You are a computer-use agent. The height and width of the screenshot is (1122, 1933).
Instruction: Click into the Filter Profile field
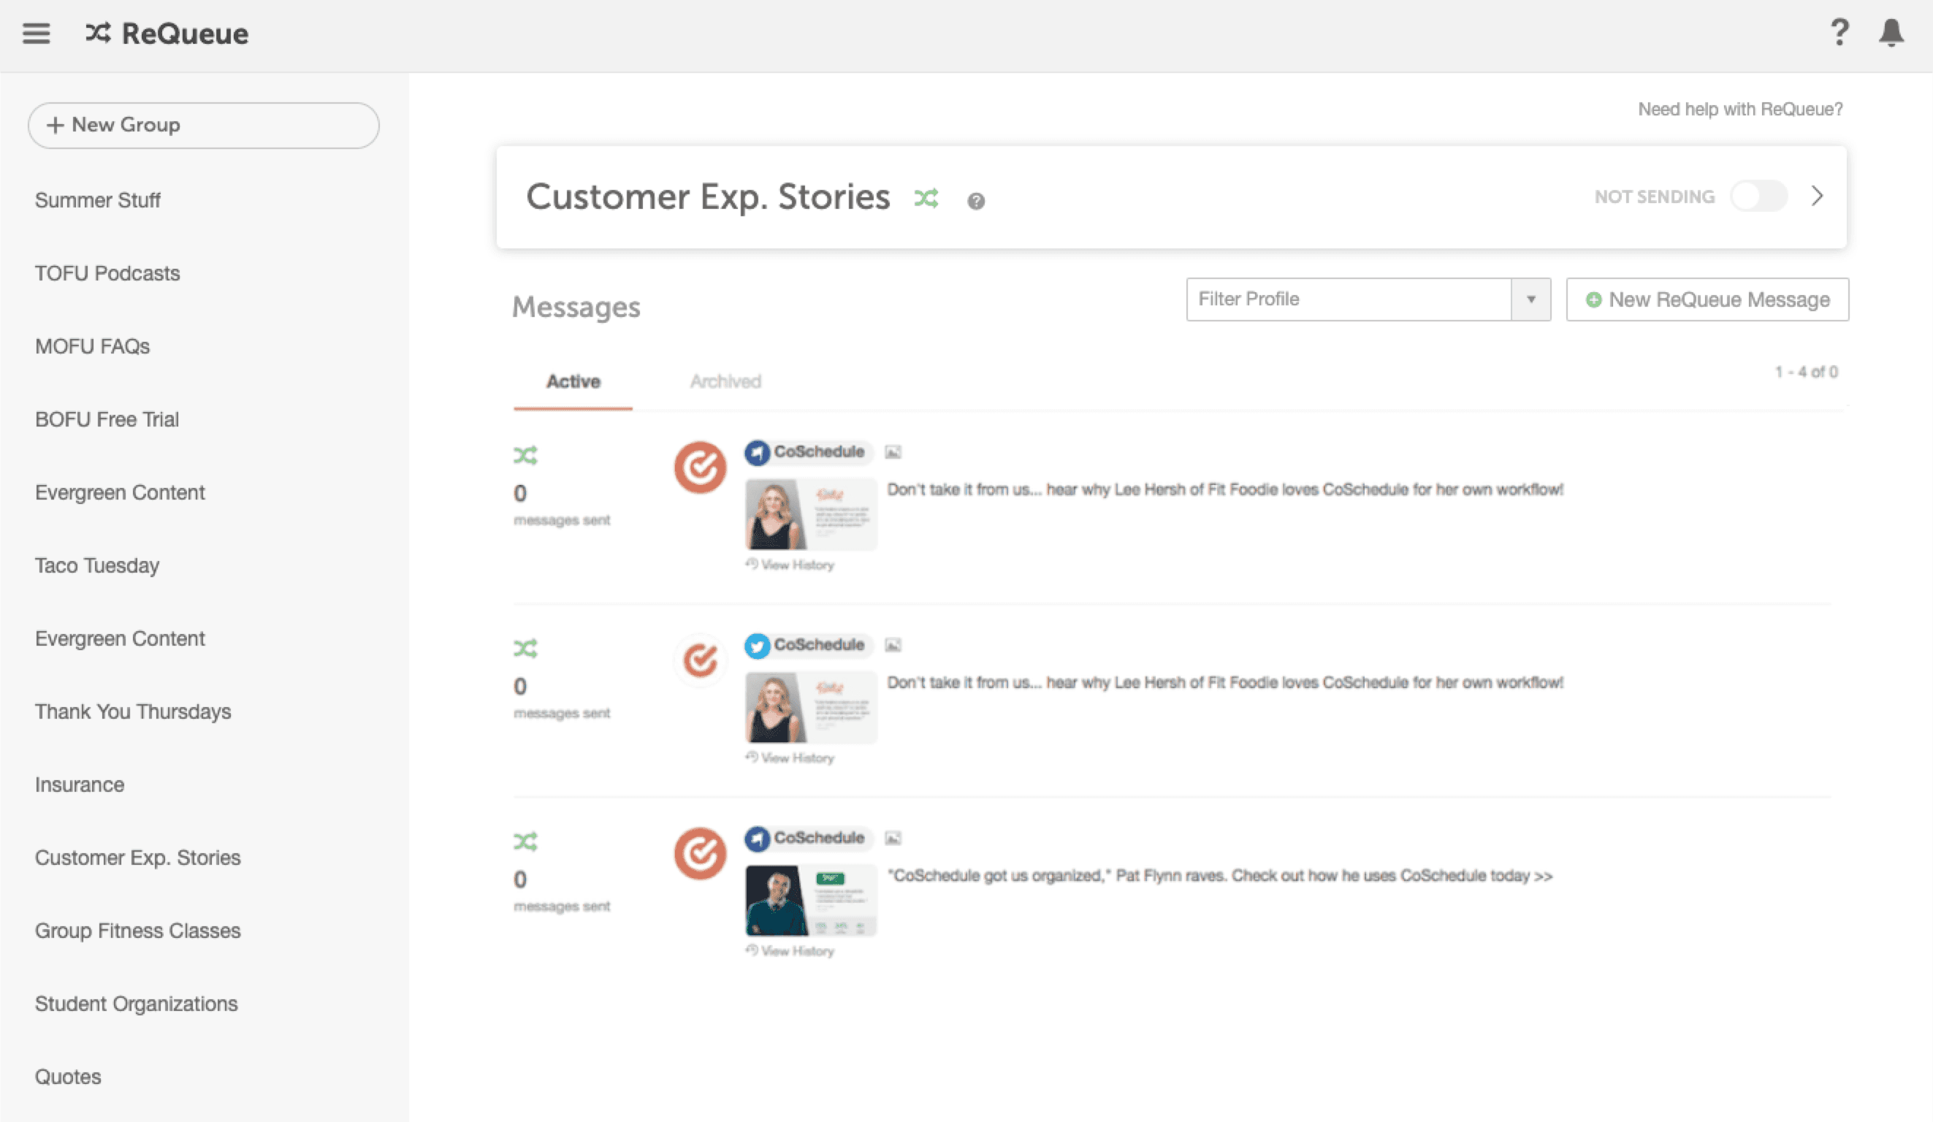[x=1349, y=299]
